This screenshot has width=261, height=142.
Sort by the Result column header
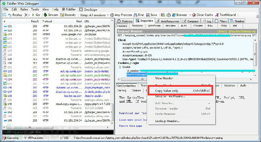(x=35, y=21)
